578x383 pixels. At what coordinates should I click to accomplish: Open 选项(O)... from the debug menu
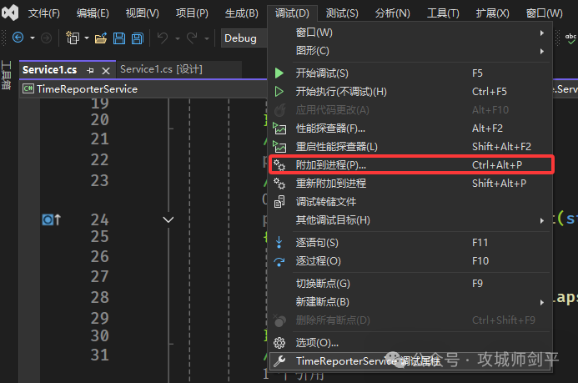tap(410, 343)
